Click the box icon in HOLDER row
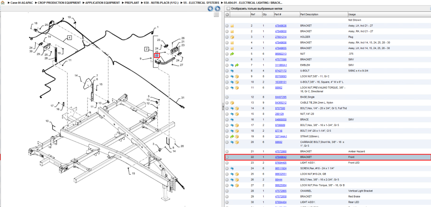This screenshot has height=207, width=431. coord(232,37)
